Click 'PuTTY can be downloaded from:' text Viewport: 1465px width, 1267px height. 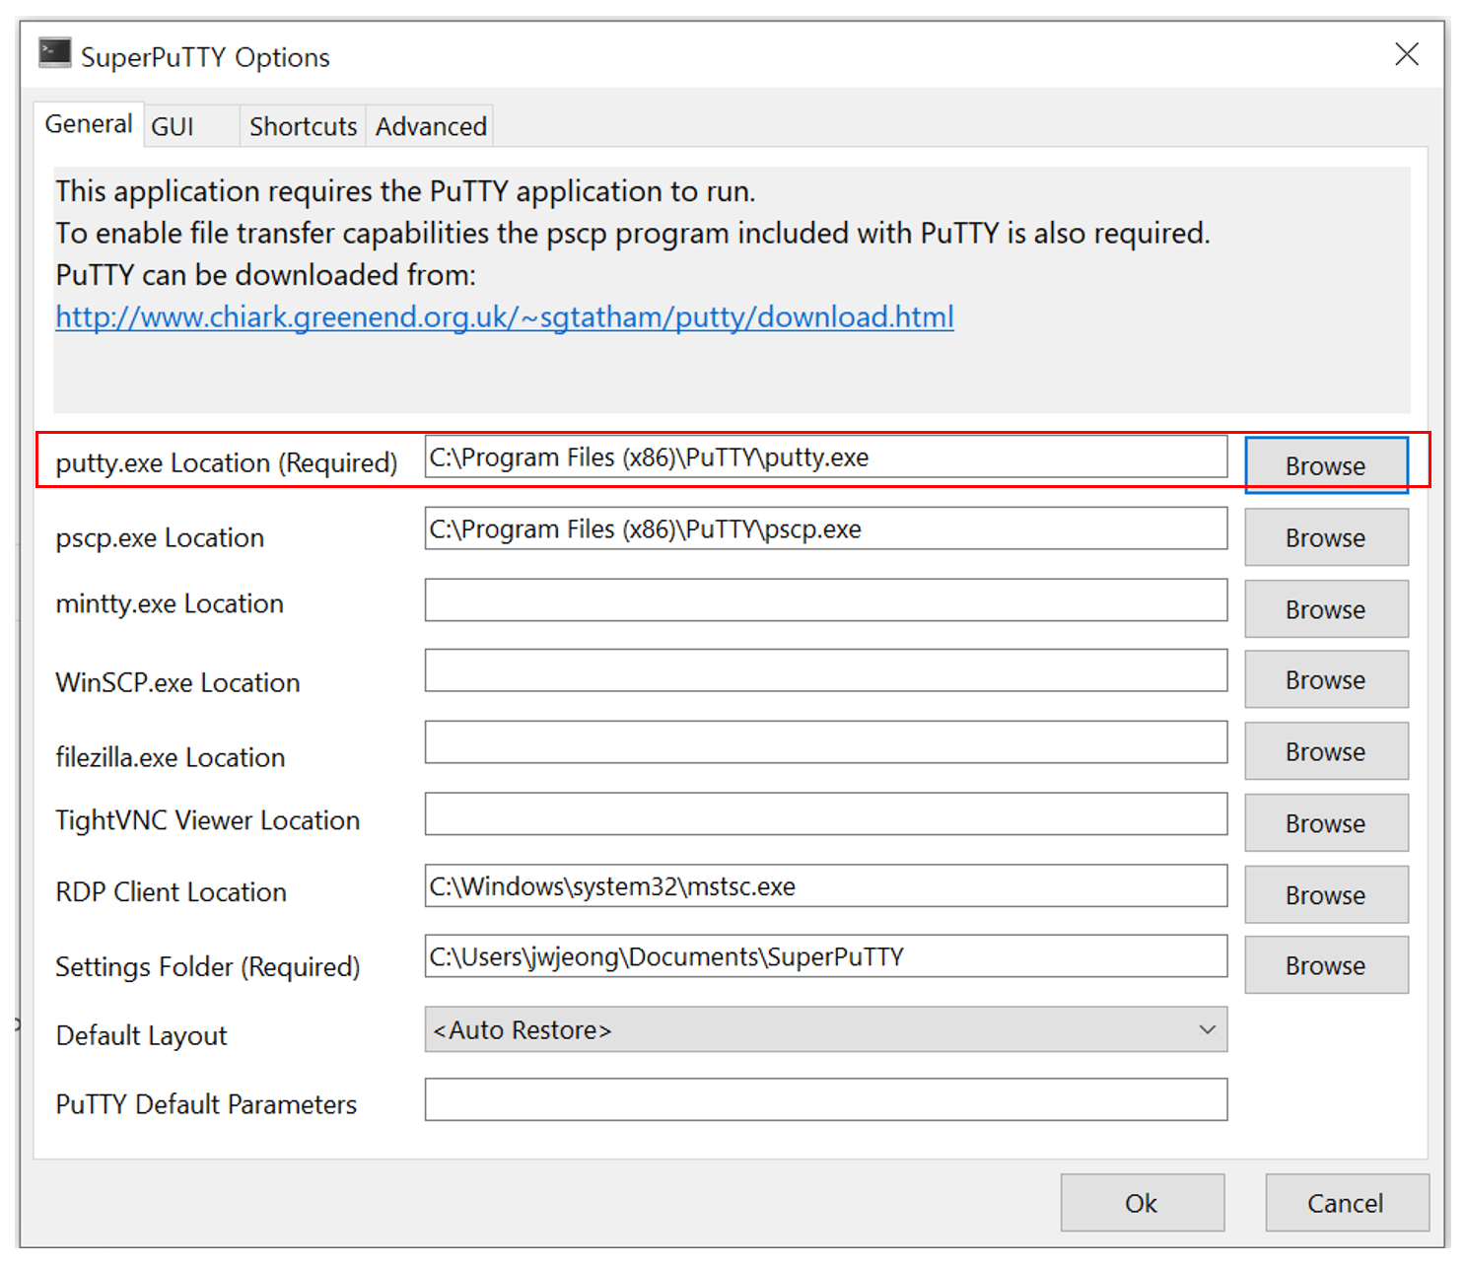266,275
